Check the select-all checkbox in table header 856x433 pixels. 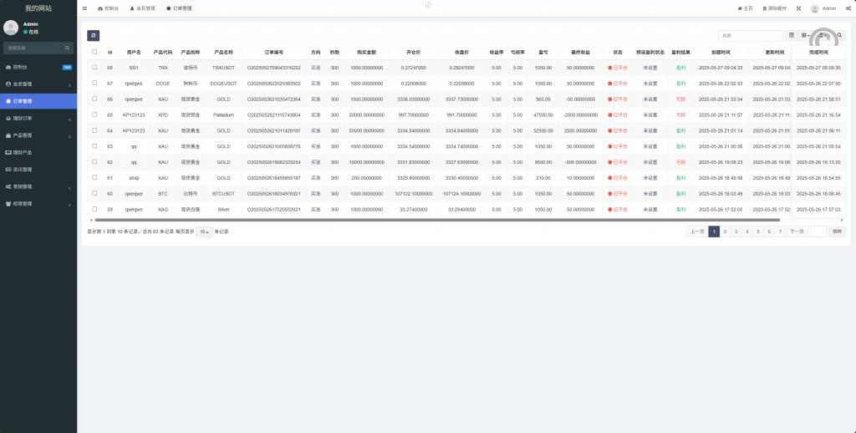(94, 52)
